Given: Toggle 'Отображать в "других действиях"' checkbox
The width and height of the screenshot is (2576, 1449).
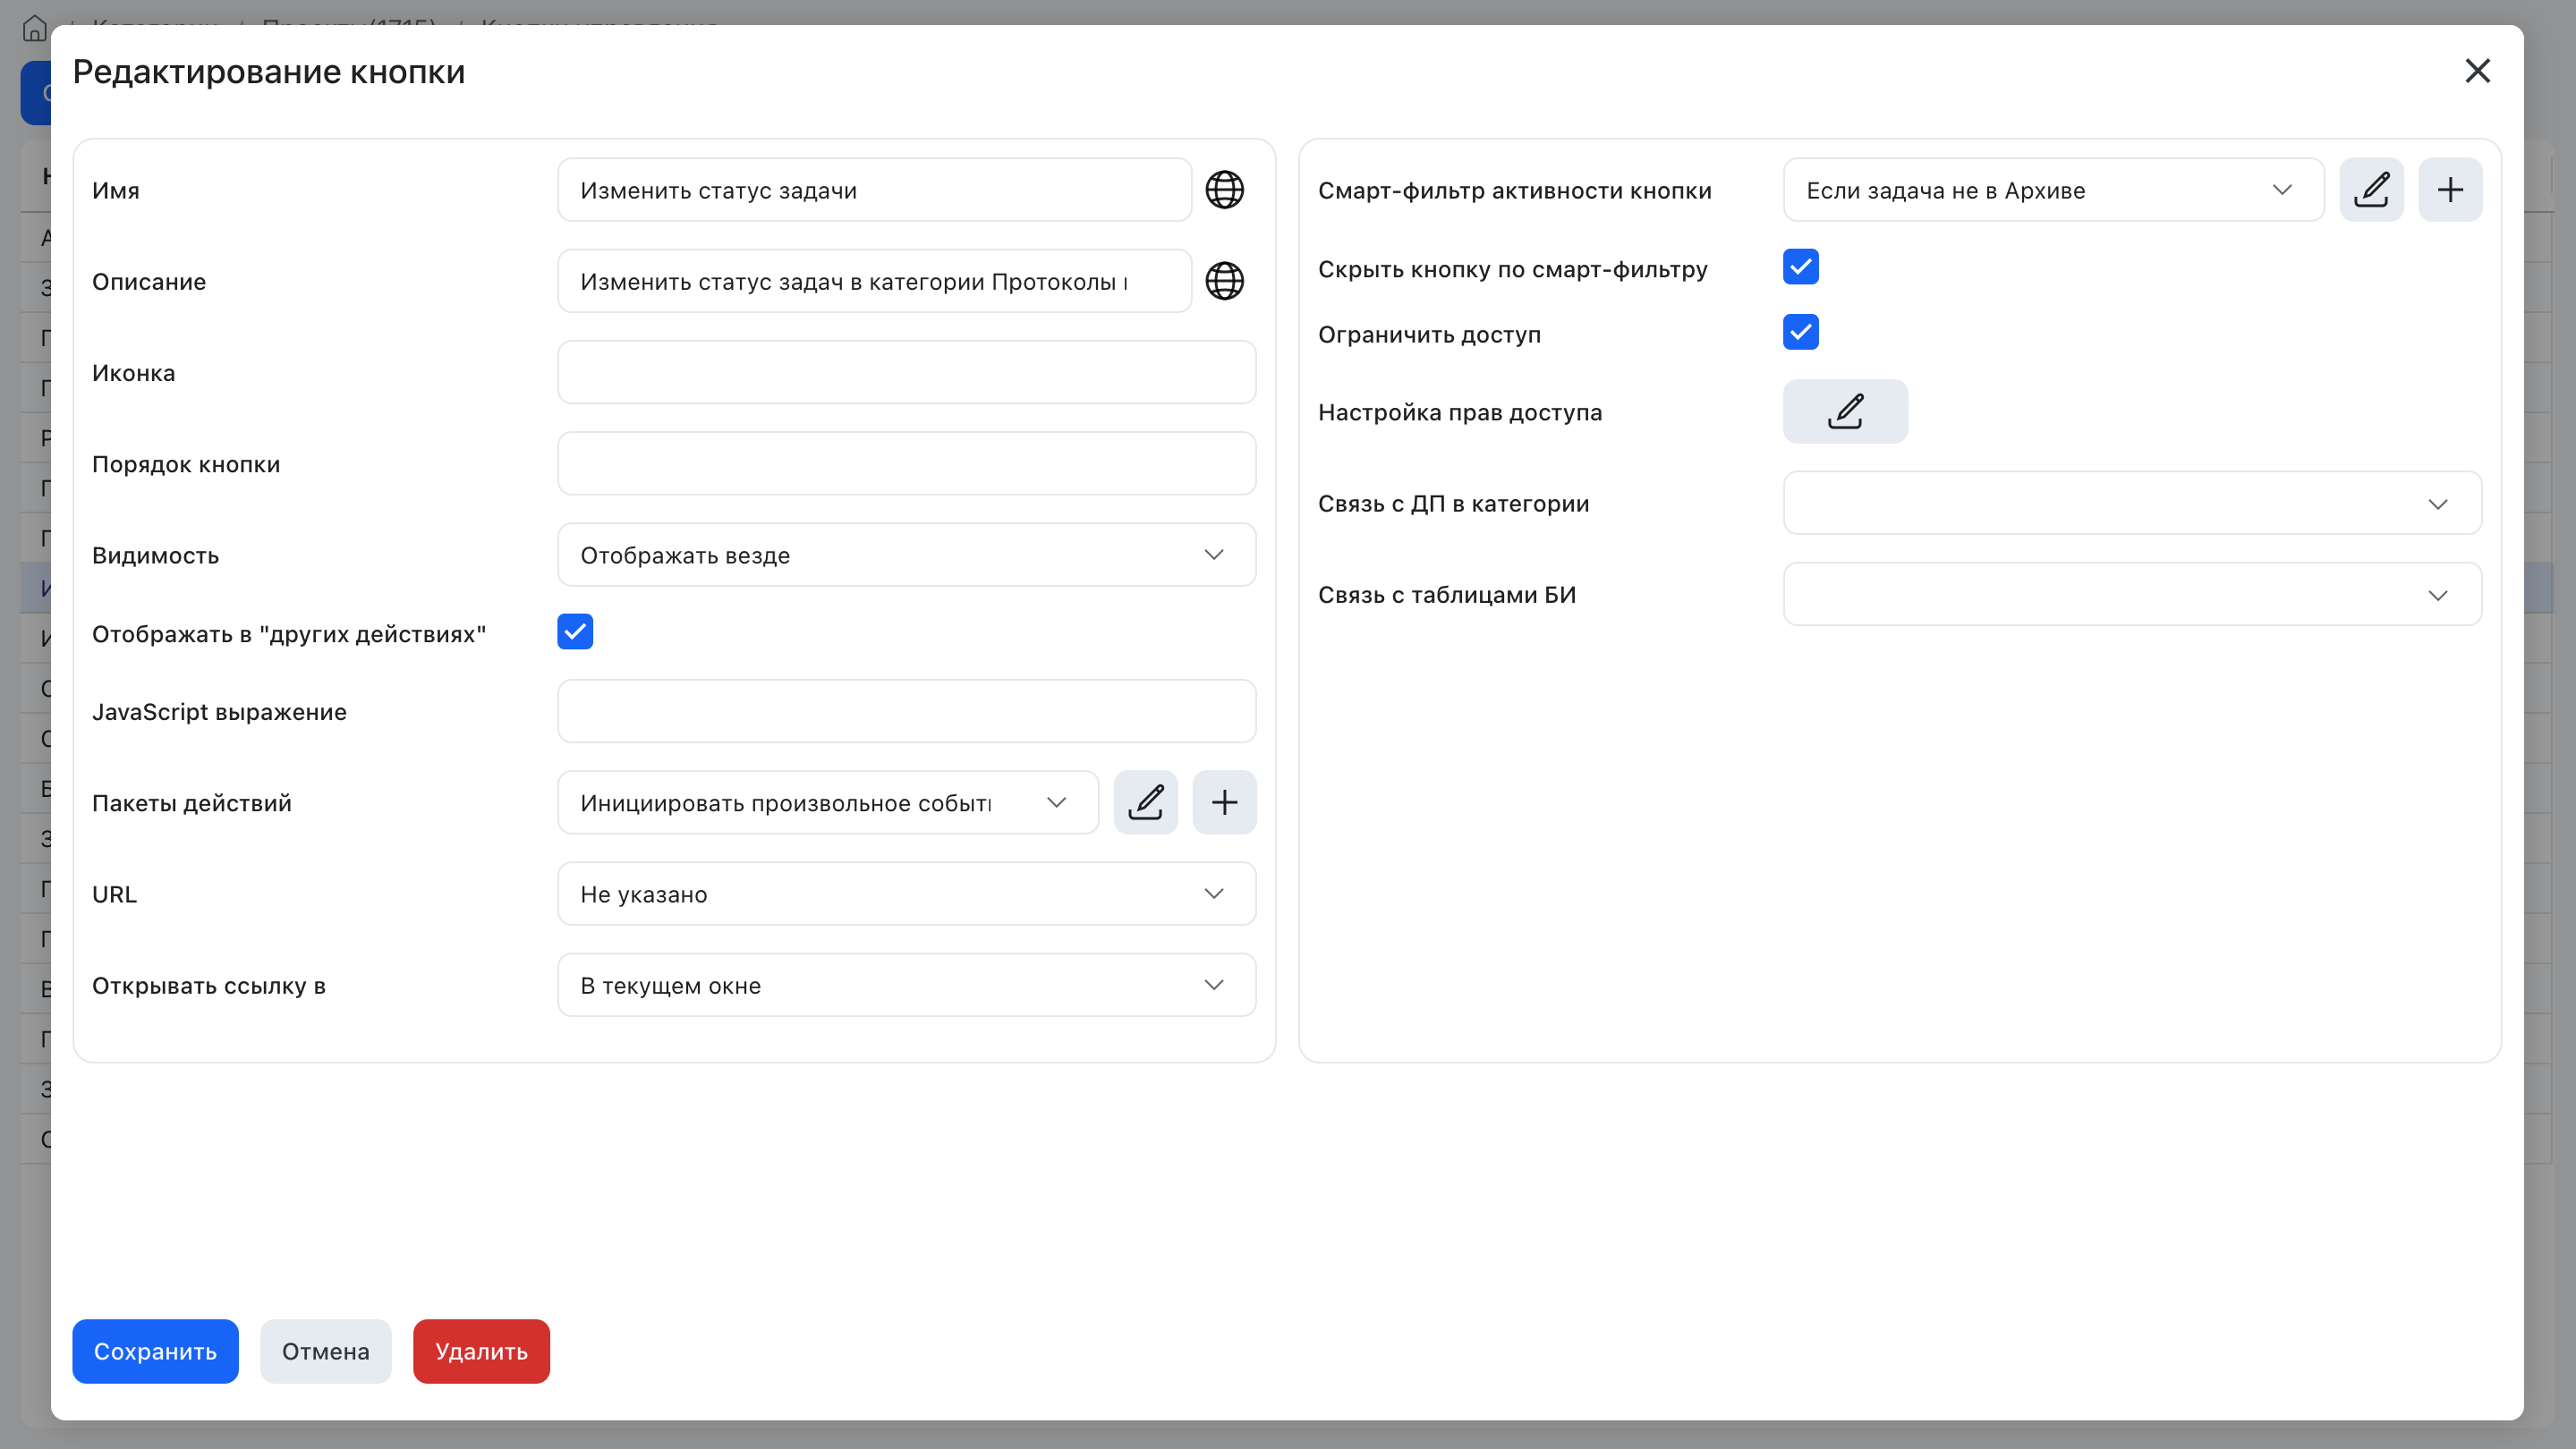Looking at the screenshot, I should [575, 632].
